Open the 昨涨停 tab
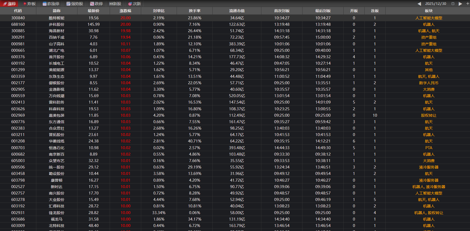470x231 pixels. click(x=51, y=4)
